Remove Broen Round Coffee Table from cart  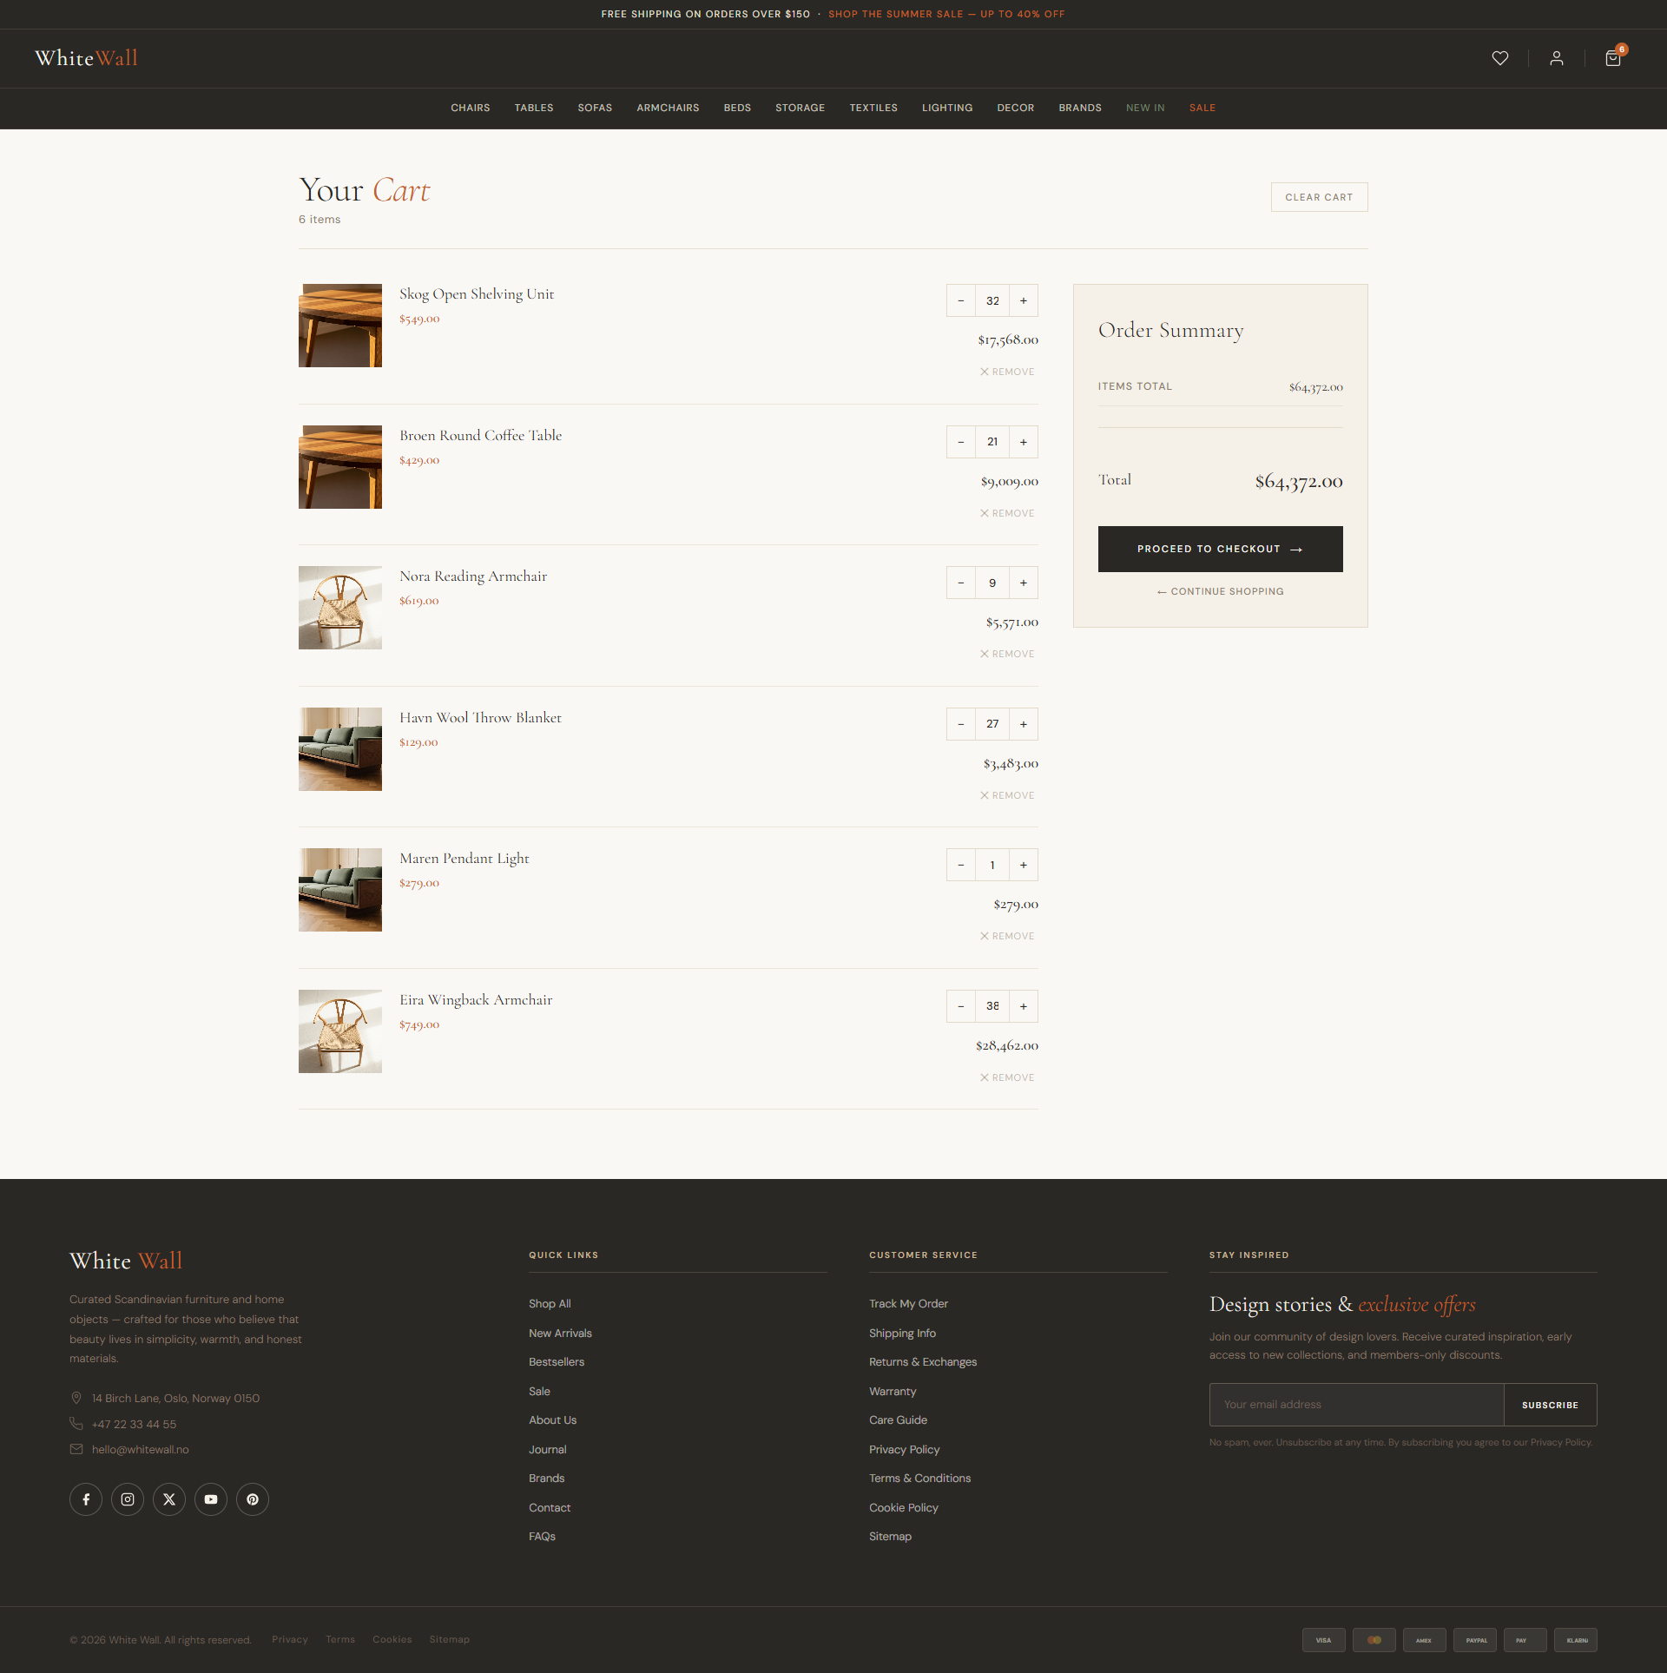(x=1007, y=513)
